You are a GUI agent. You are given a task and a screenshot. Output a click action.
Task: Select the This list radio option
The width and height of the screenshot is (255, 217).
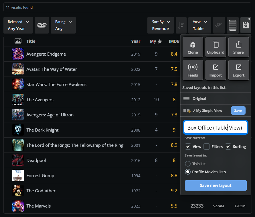click(188, 164)
